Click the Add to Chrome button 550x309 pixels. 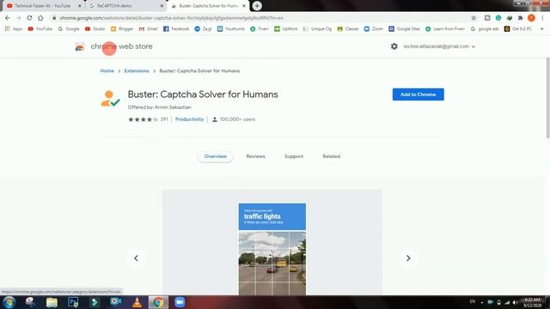pos(419,94)
